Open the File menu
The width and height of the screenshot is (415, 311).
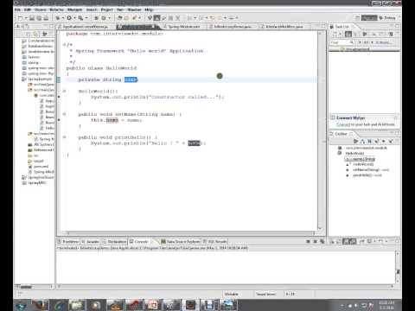(17, 10)
